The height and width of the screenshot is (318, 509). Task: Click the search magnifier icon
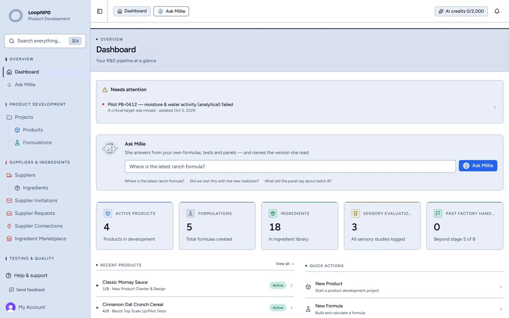12,41
